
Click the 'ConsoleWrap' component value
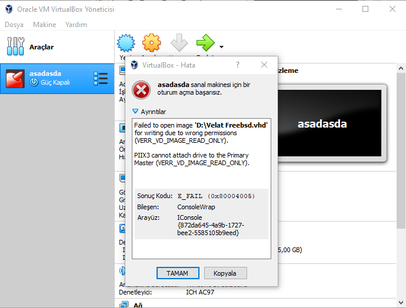[196, 207]
